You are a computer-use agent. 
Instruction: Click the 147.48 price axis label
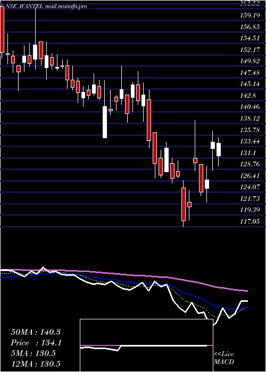tap(250, 73)
